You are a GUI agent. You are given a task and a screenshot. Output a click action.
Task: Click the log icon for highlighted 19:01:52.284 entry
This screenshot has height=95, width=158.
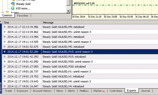pos(5,52)
